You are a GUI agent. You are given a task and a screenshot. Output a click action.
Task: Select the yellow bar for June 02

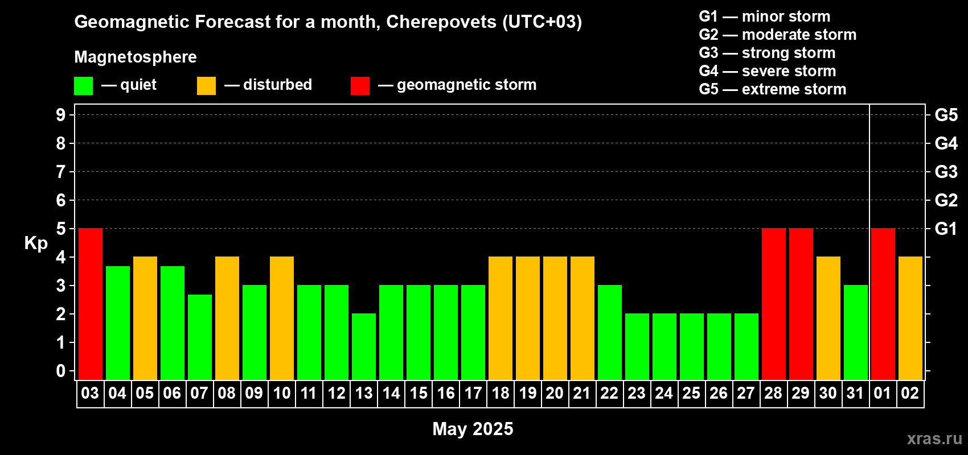[x=910, y=318]
